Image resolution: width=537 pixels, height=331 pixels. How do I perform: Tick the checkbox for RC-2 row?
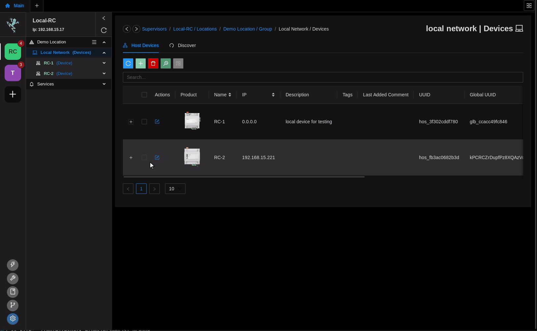coord(144,157)
